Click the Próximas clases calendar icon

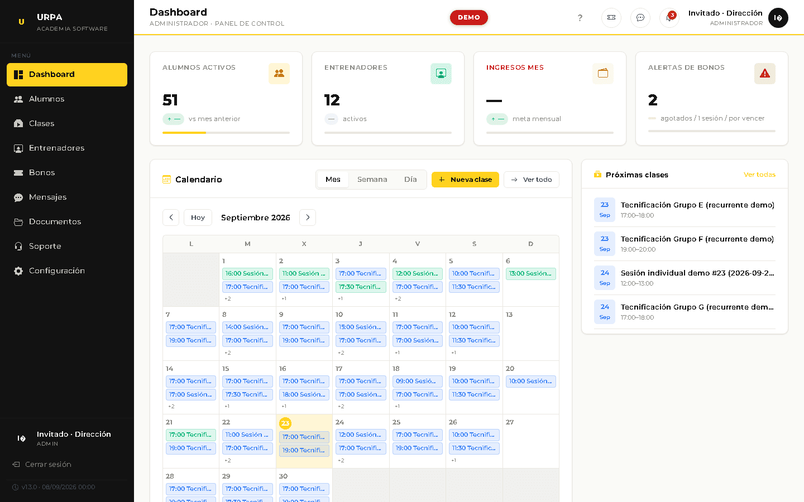tap(598, 175)
